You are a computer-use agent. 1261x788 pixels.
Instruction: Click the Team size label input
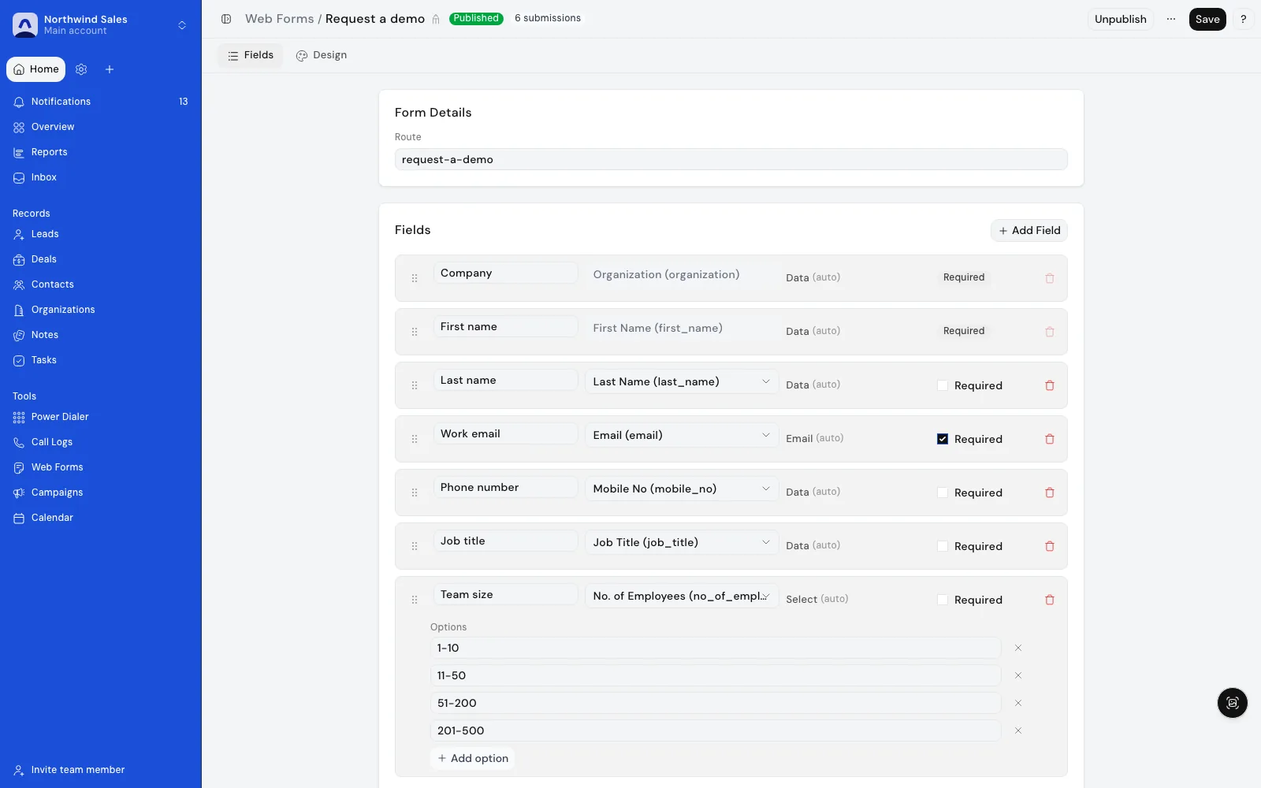(505, 594)
